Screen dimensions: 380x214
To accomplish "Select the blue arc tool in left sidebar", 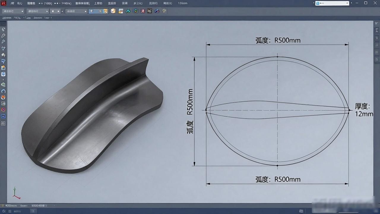I will click(x=4, y=91).
